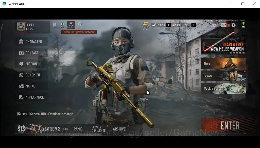This screenshot has height=148, width=260.
Task: Open the Mission menu
Action: click(x=31, y=64)
